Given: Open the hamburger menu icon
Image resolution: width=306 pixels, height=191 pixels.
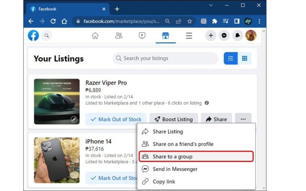Looking at the screenshot, I should tap(189, 36).
